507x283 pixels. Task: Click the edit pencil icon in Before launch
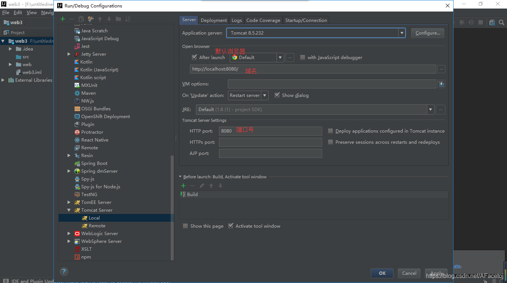pos(202,186)
